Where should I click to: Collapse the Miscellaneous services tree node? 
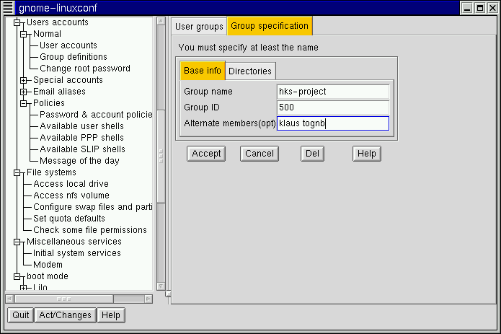(17, 242)
